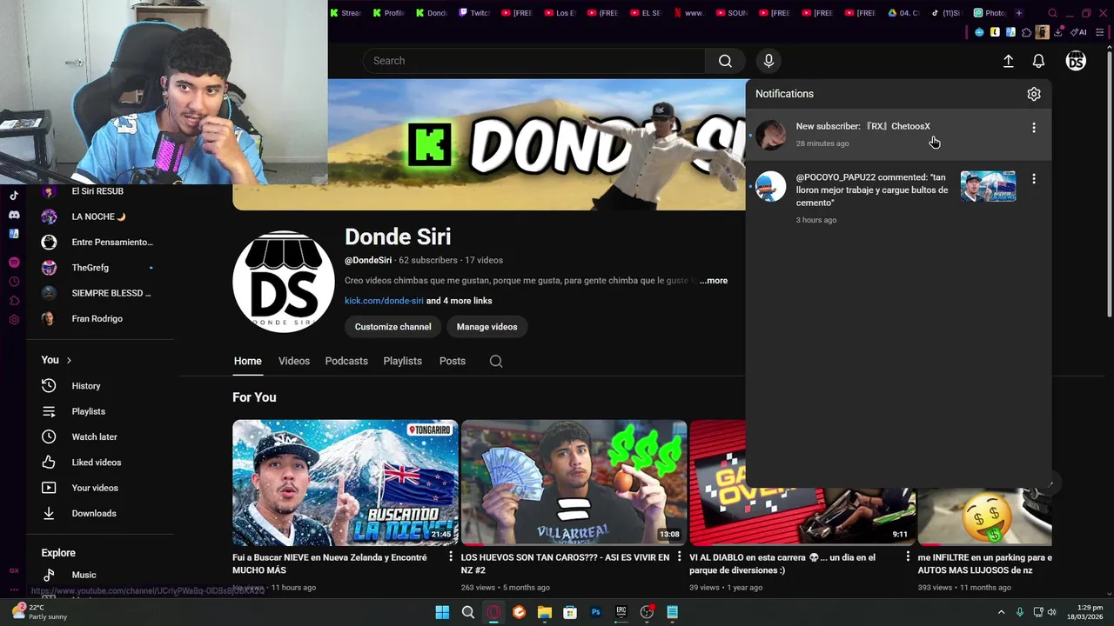Click the Windows Start button

pyautogui.click(x=442, y=612)
